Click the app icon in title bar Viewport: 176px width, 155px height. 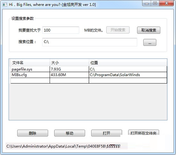tap(5, 5)
